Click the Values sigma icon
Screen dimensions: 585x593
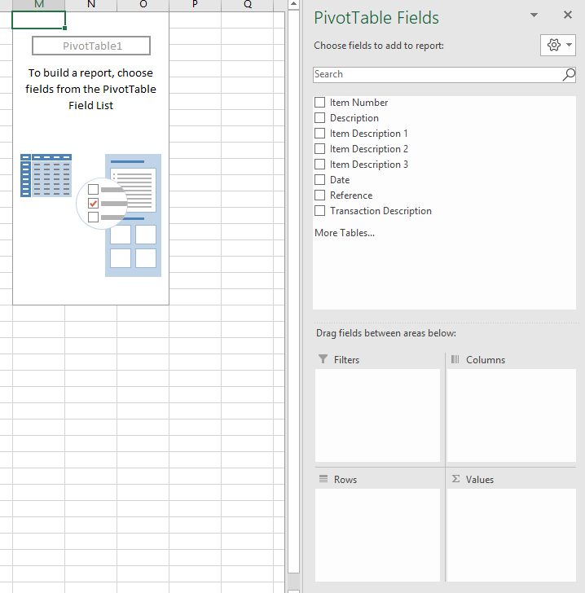click(x=455, y=479)
